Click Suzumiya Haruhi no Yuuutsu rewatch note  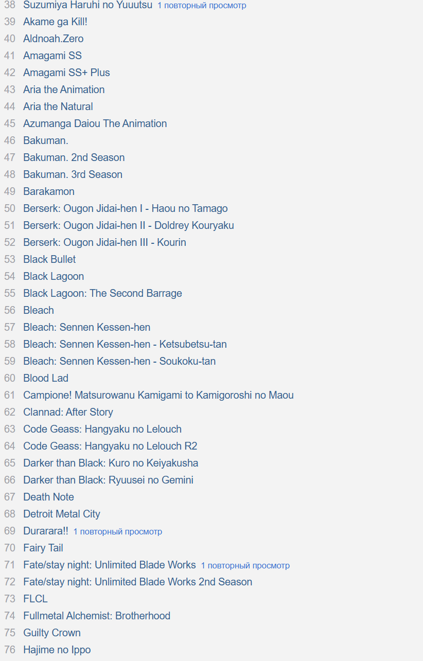(x=202, y=6)
